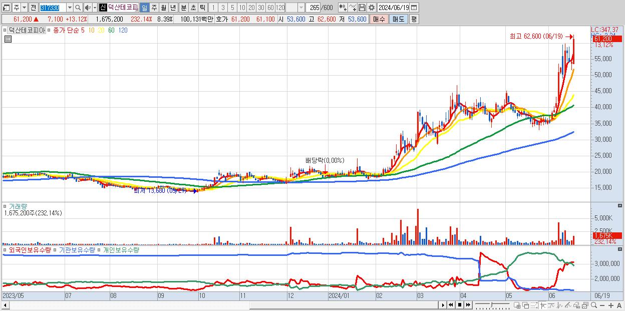Click the line tool icon beside save
The height and width of the screenshot is (311, 625).
click(352, 8)
